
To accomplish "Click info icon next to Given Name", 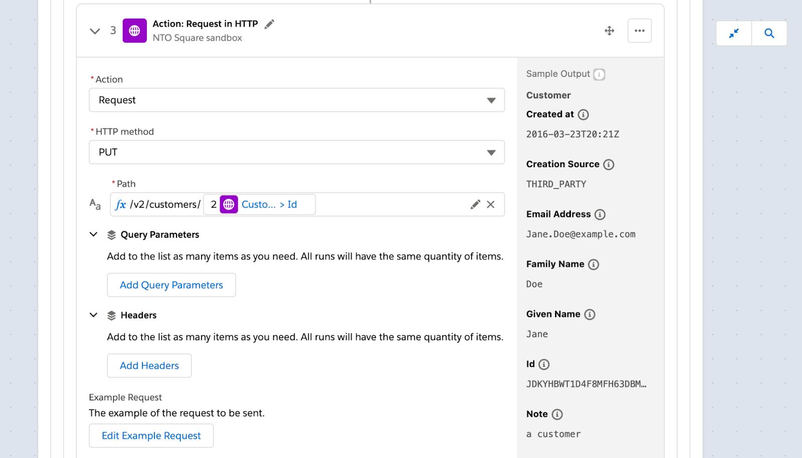I will (590, 315).
